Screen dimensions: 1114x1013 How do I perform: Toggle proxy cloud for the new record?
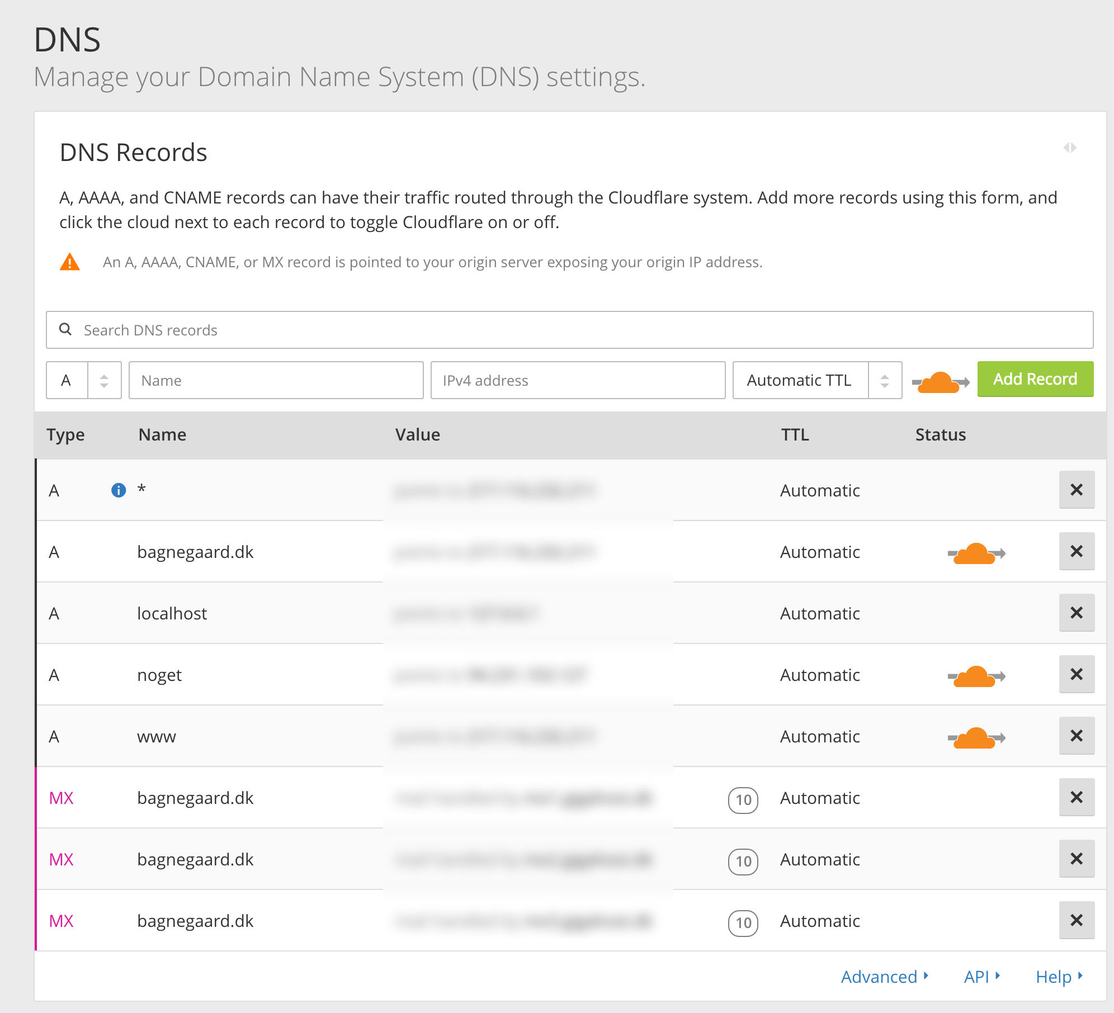[x=940, y=382]
